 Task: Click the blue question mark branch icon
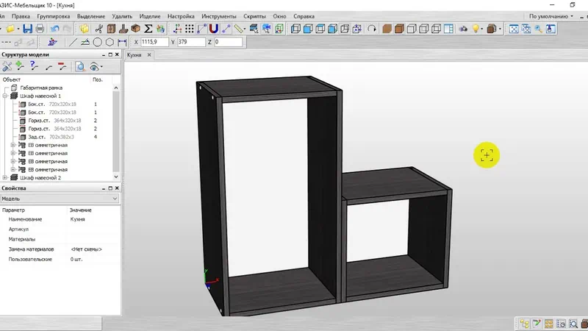[x=34, y=67]
